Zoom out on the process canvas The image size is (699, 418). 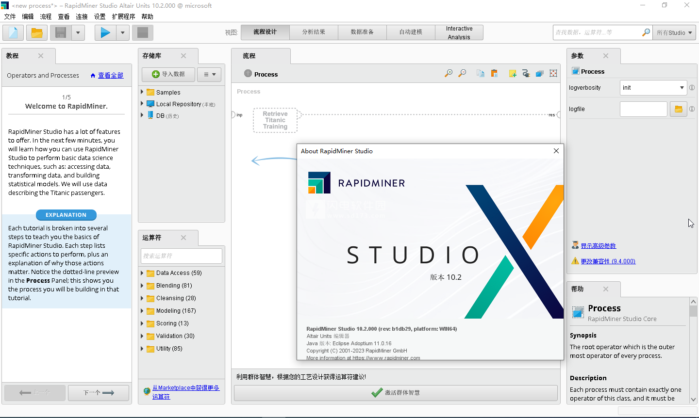462,73
